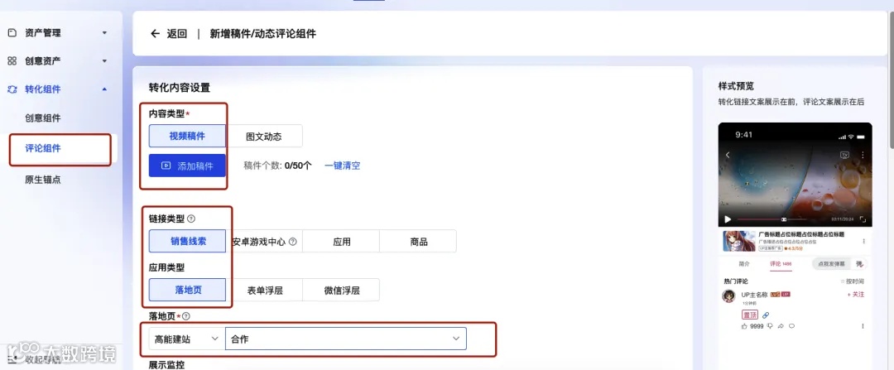Click the 添加稿件 button

click(187, 166)
